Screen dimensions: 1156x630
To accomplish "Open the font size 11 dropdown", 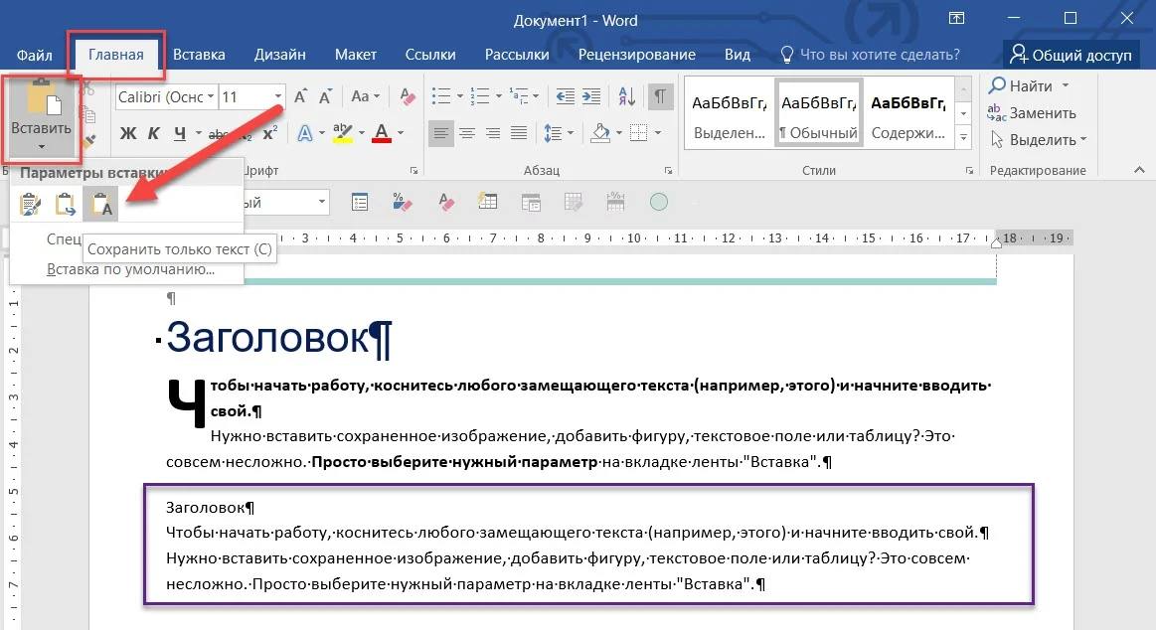I will [x=278, y=96].
